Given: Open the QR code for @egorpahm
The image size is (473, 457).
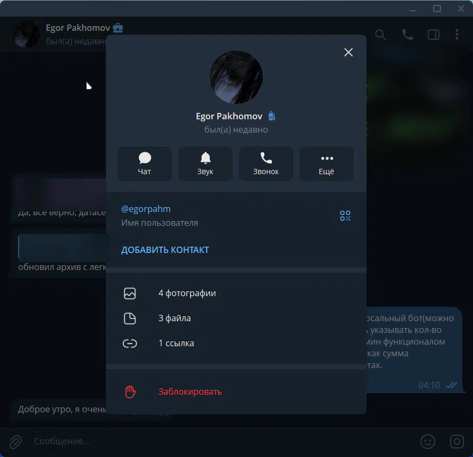Looking at the screenshot, I should tap(345, 216).
